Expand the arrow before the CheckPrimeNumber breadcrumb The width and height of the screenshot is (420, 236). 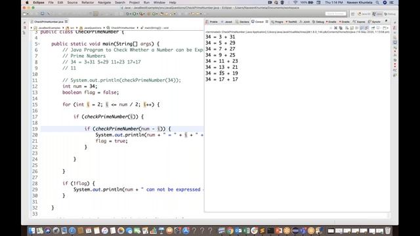[x=104, y=28]
